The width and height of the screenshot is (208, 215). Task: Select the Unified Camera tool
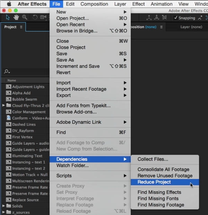(x=43, y=17)
